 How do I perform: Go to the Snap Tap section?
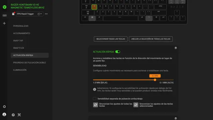pyautogui.click(x=18, y=41)
